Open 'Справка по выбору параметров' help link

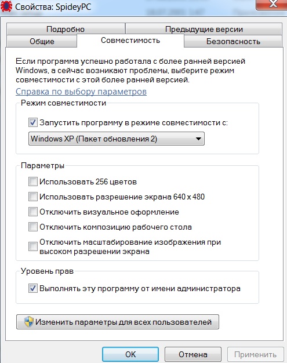[x=81, y=92]
